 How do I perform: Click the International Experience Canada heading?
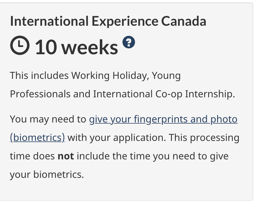[x=108, y=21]
